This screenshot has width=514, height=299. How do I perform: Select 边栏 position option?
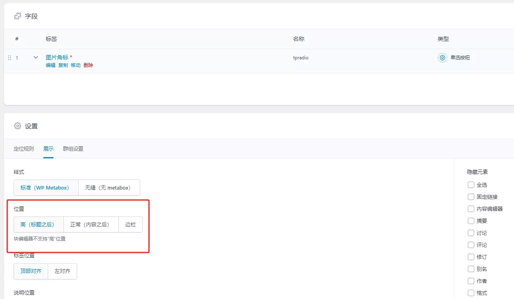(x=131, y=224)
